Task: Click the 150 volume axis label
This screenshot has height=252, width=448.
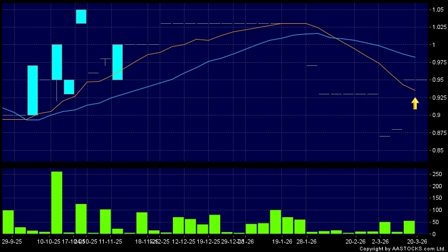Action: click(437, 198)
